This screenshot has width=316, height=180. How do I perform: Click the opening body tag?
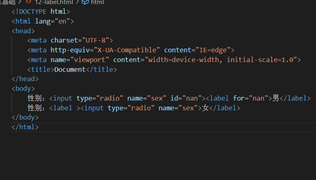[23, 89]
